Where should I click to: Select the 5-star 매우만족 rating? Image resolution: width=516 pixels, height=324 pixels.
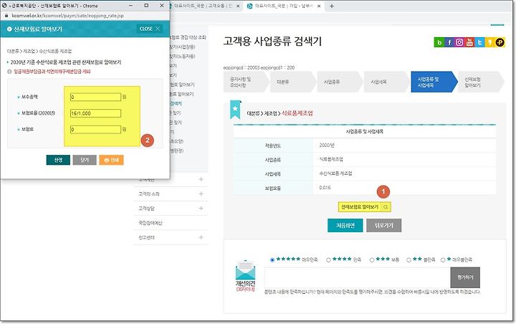pos(272,259)
